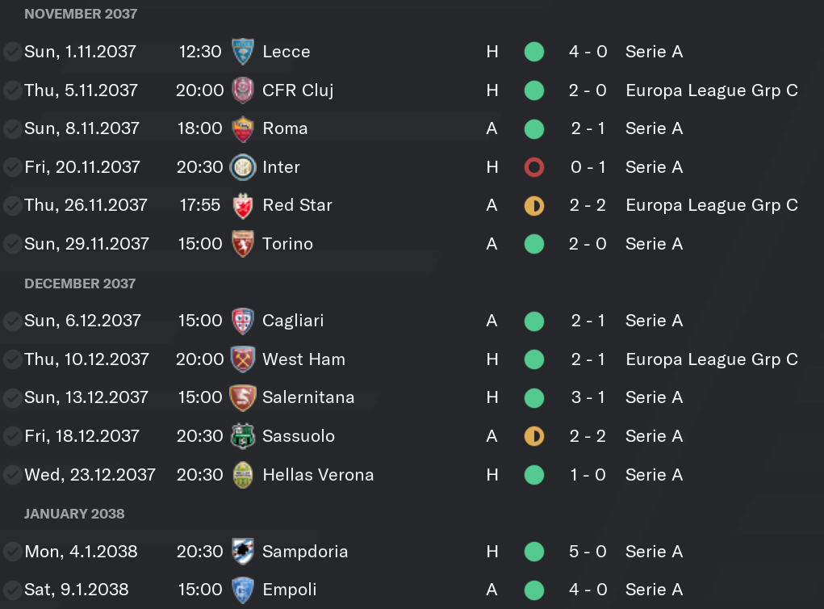Toggle the checkmark for the Inter fixture row
The image size is (824, 609).
pyautogui.click(x=11, y=167)
